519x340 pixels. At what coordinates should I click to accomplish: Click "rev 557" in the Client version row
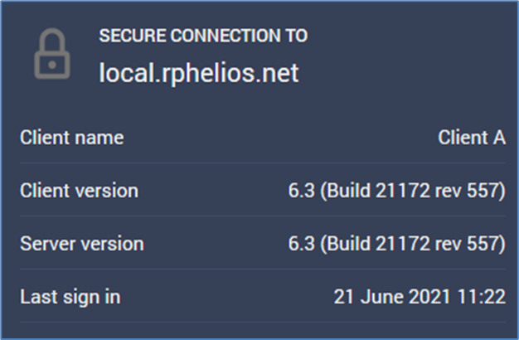470,191
